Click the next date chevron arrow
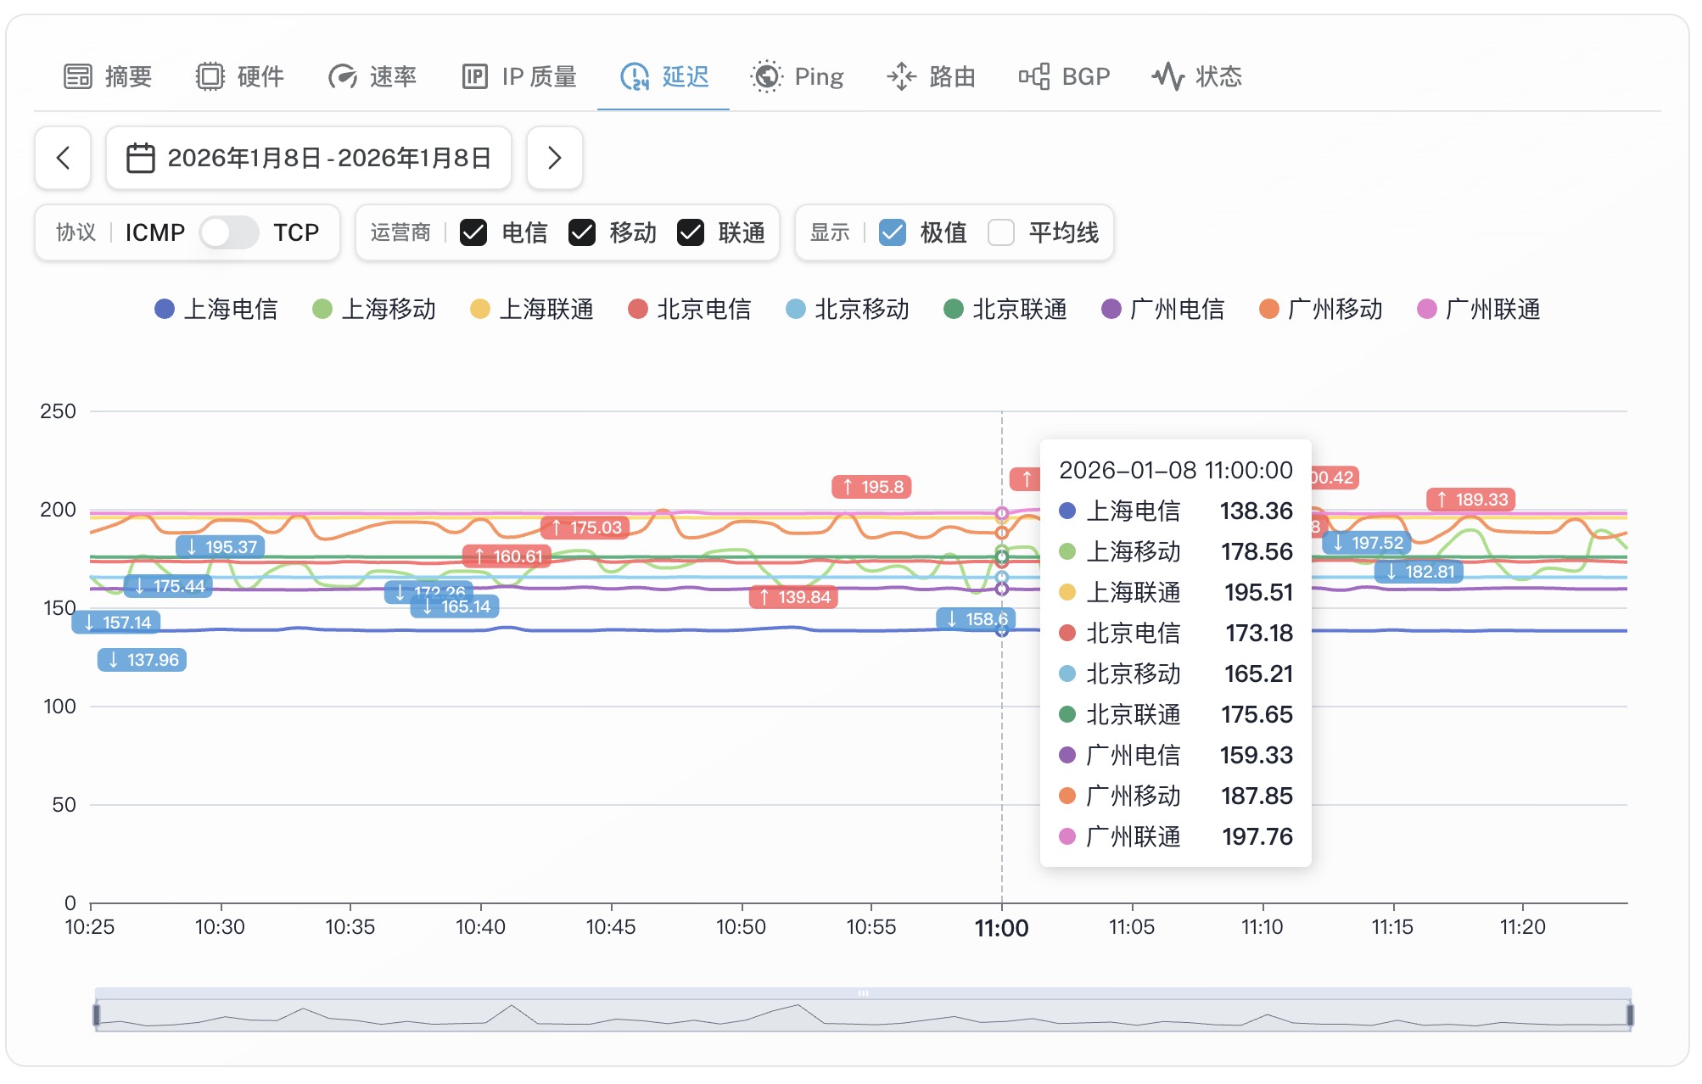Image resolution: width=1702 pixels, height=1084 pixels. (555, 157)
